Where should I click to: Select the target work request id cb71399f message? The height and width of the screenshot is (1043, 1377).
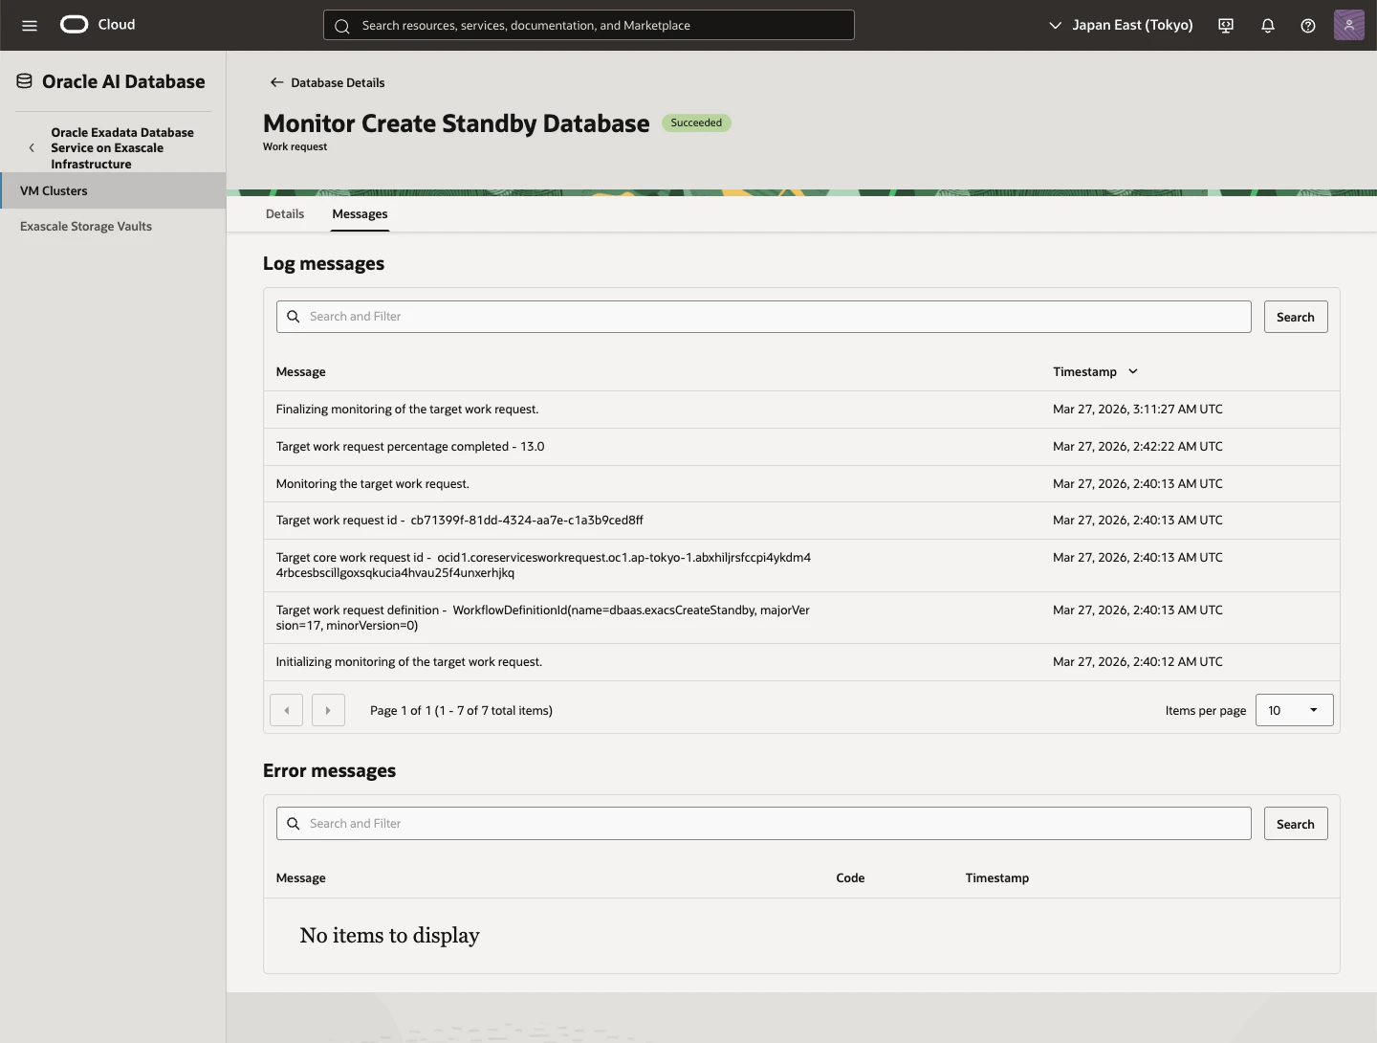tap(460, 521)
